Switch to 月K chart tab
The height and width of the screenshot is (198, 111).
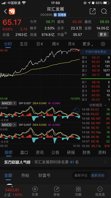coord(71,44)
